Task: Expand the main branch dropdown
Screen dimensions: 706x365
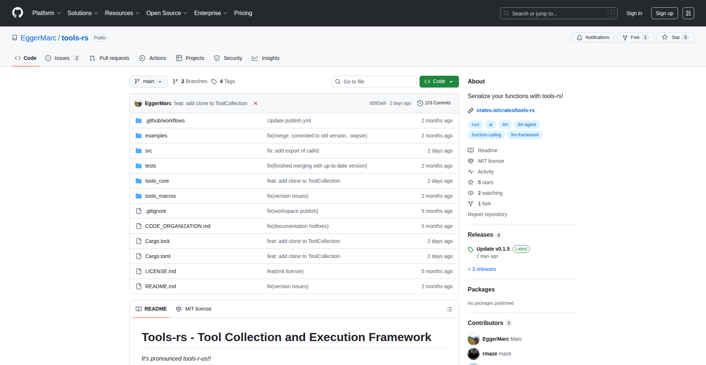Action: coord(148,82)
